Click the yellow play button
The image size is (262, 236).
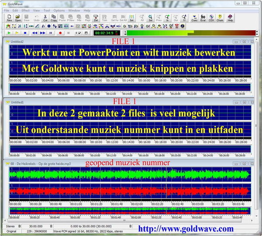[17, 33]
